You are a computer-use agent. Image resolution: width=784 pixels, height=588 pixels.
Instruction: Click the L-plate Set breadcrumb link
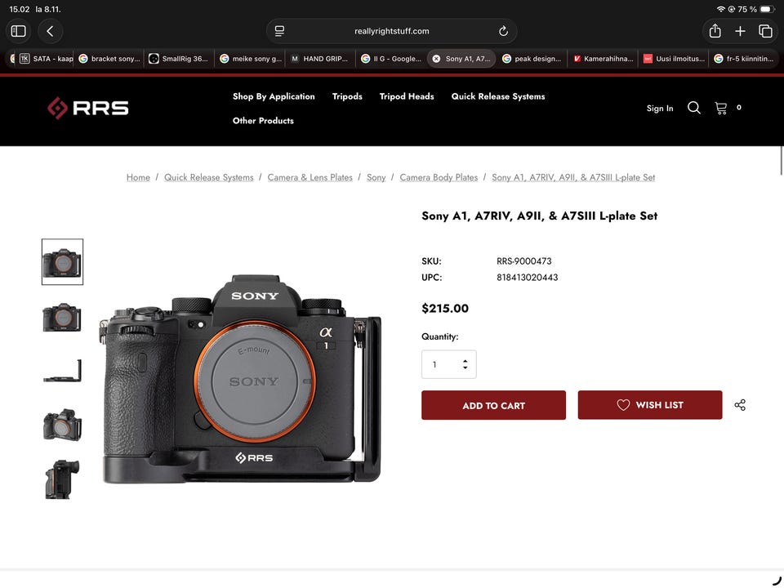573,177
